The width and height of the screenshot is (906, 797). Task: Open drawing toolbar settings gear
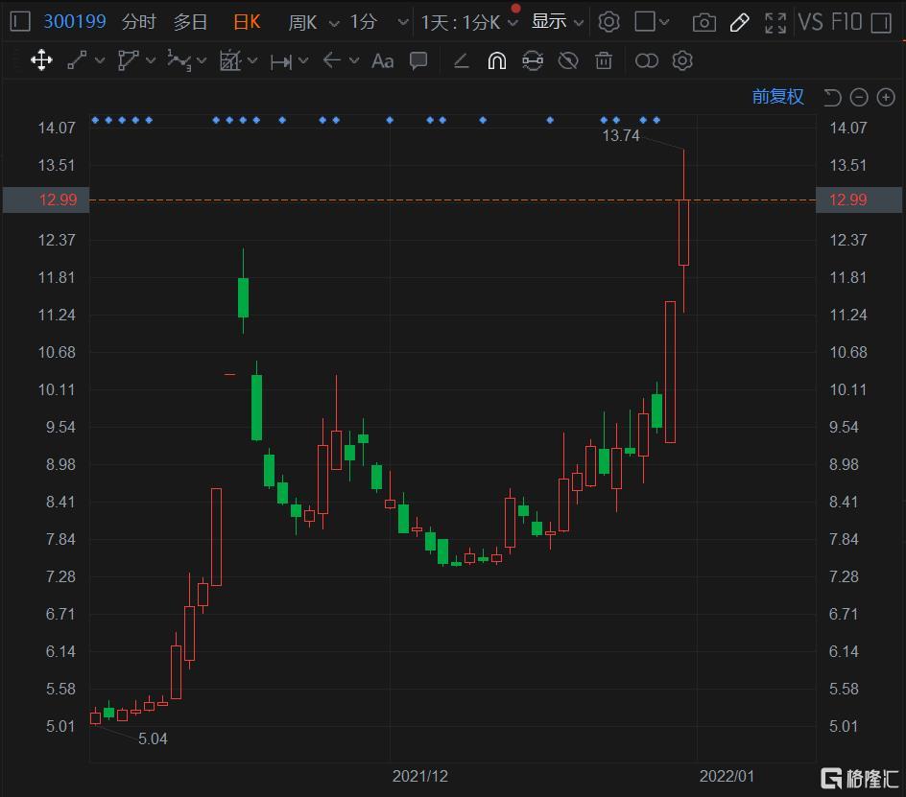(x=682, y=60)
